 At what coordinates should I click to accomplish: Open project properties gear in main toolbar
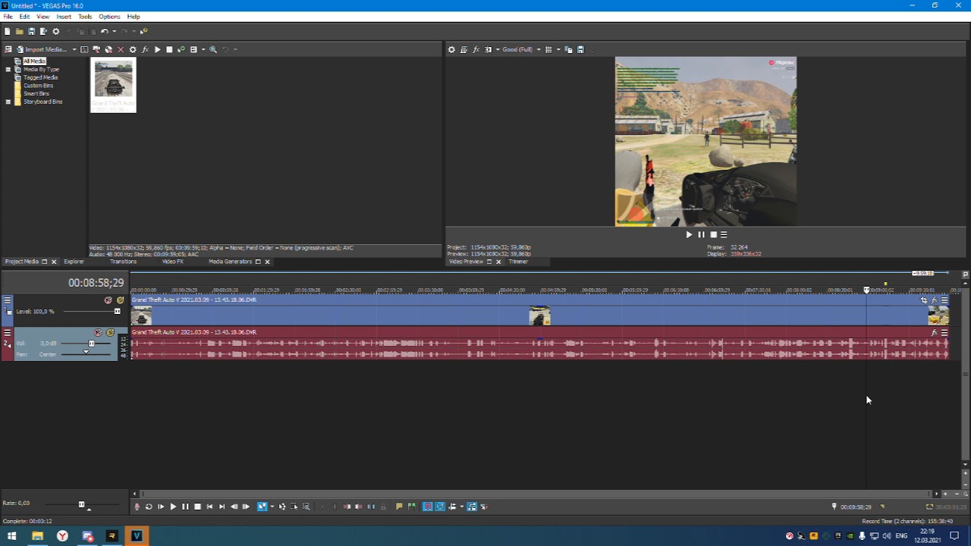click(56, 31)
